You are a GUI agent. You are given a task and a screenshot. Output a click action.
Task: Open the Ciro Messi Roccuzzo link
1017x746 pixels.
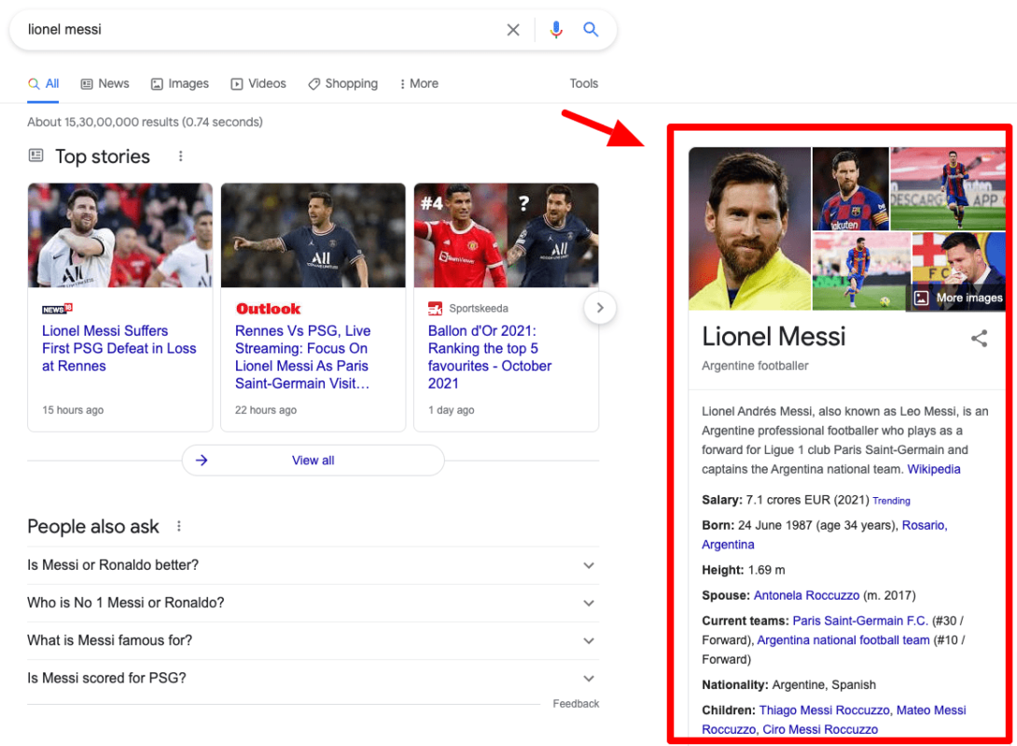[x=820, y=730]
